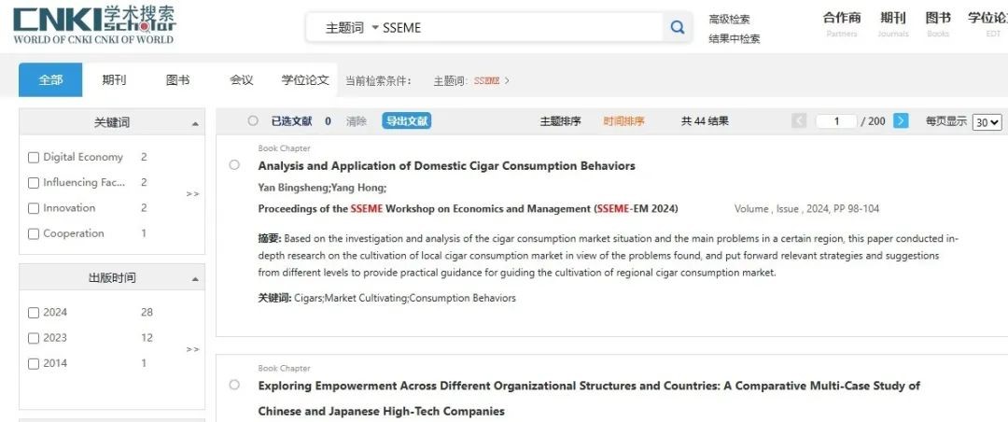Image resolution: width=1008 pixels, height=422 pixels.
Task: Check the Cooperation keyword filter
Action: (34, 234)
